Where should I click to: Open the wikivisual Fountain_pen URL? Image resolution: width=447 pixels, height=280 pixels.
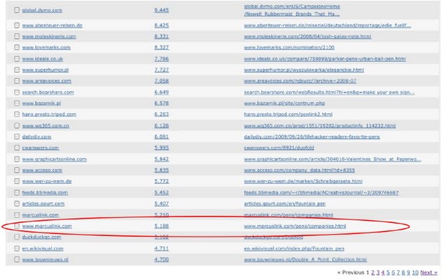point(294,249)
